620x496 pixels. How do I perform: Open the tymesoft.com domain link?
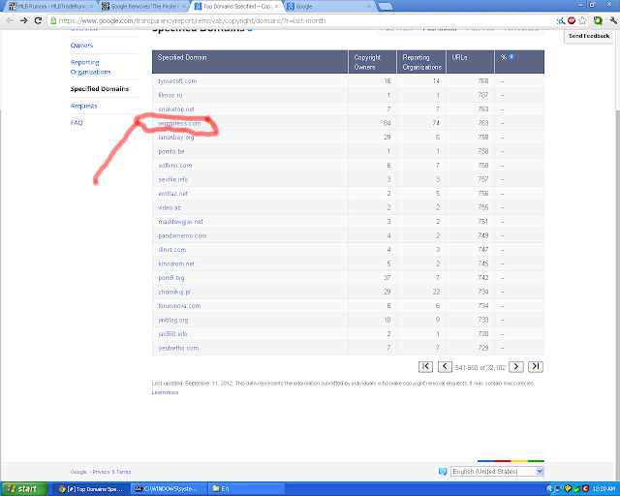click(177, 81)
